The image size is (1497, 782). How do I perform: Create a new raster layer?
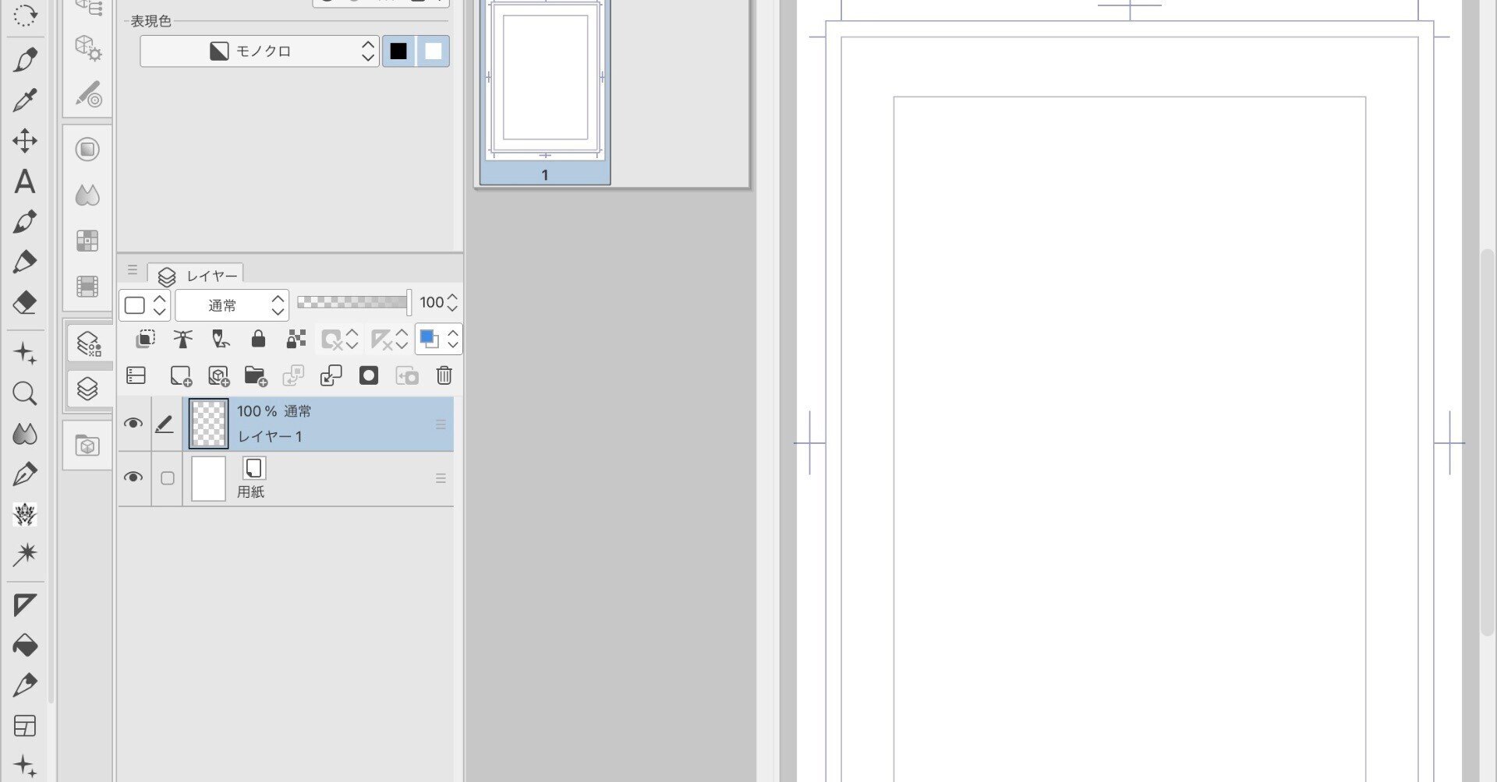181,376
